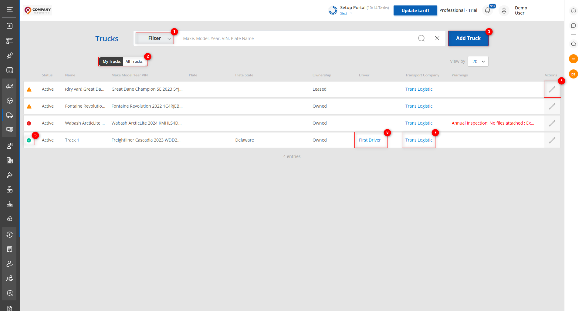Click the Update tariff button
This screenshot has width=582, height=311.
pyautogui.click(x=415, y=11)
